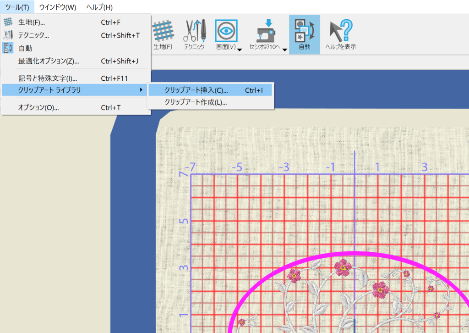Image resolution: width=469 pixels, height=333 pixels.
Task: Toggle the 自動 button in the toolbar
Action: 304,34
